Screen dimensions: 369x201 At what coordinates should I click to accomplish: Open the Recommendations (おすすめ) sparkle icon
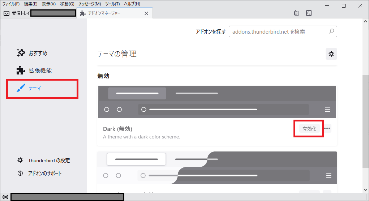21,53
